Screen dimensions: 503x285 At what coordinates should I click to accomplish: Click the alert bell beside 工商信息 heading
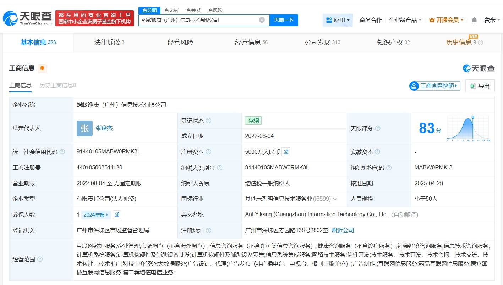pyautogui.click(x=42, y=68)
